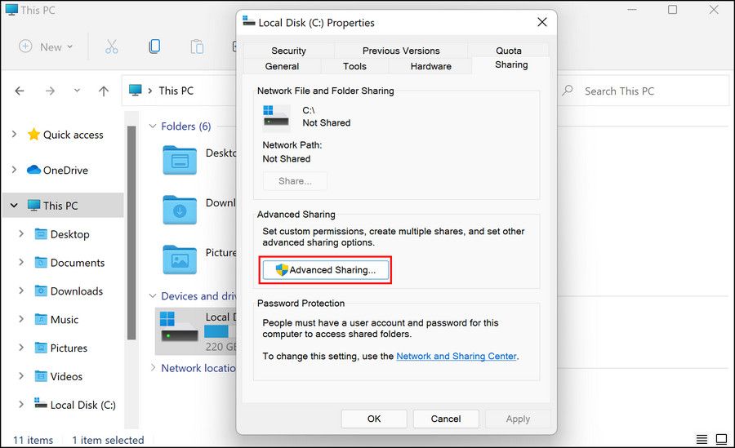This screenshot has height=448, width=735.
Task: Click the Share... button
Action: click(x=295, y=181)
